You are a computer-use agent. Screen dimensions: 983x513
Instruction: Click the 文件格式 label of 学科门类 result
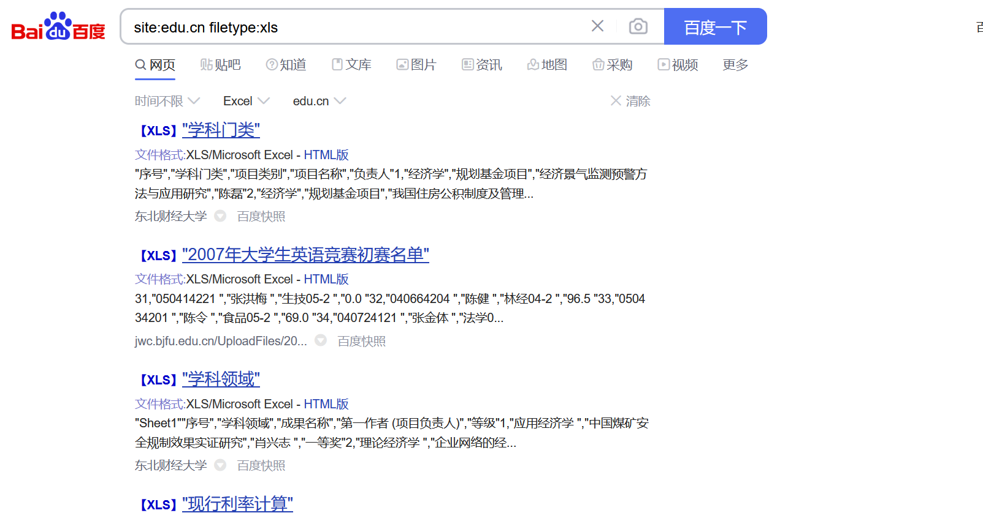click(x=160, y=155)
